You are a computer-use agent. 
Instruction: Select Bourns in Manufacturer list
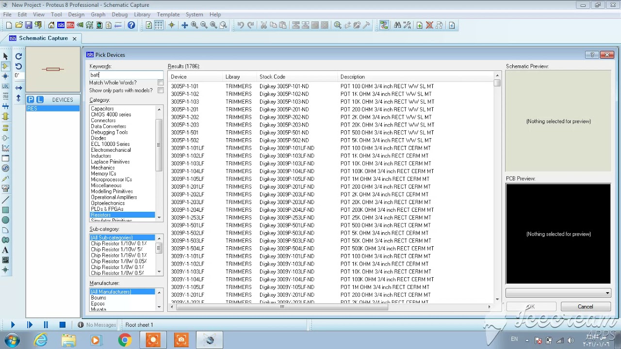point(98,298)
